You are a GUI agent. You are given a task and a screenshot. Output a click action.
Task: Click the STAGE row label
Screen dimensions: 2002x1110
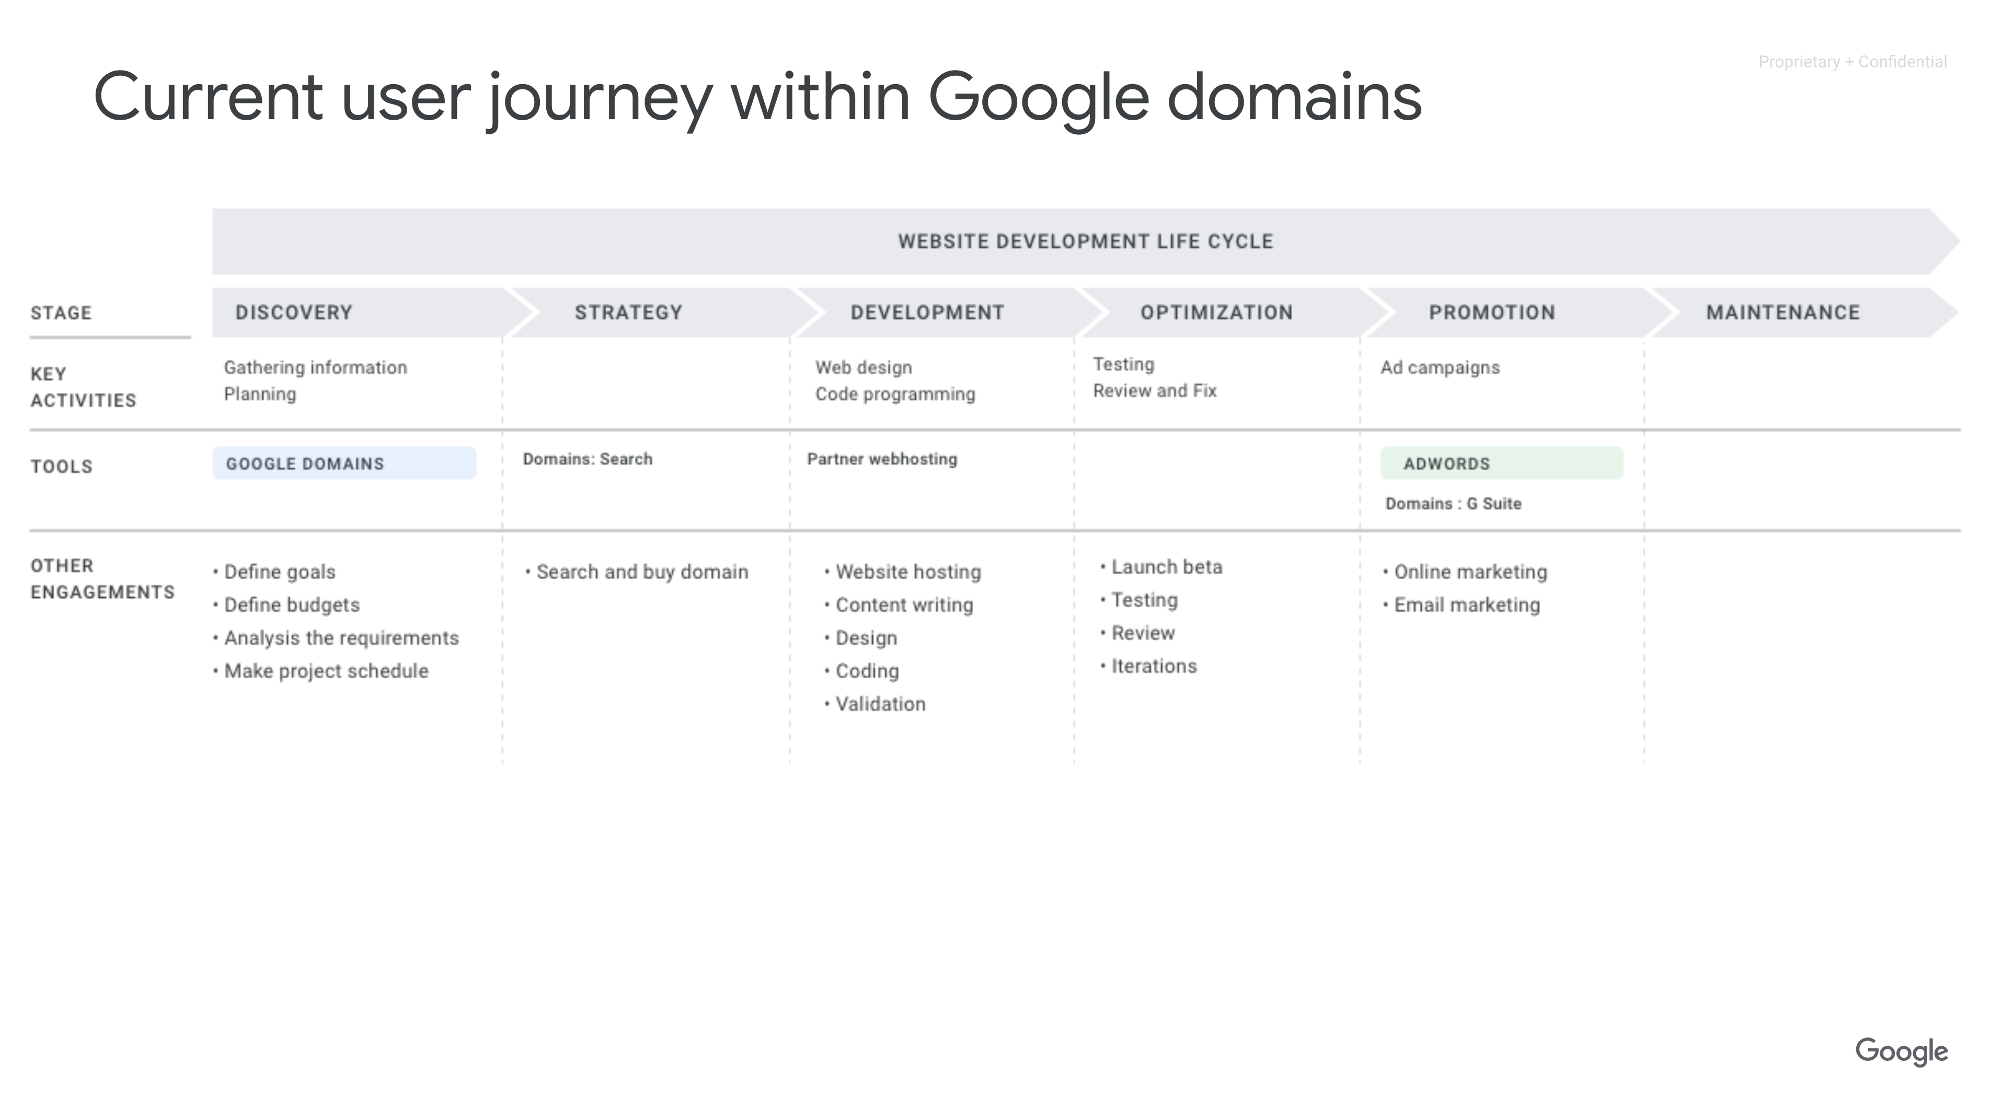61,313
